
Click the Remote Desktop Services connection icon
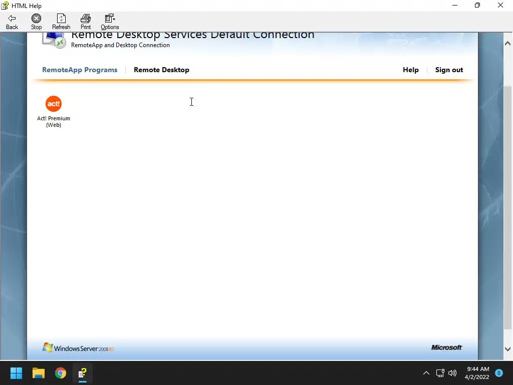click(54, 40)
